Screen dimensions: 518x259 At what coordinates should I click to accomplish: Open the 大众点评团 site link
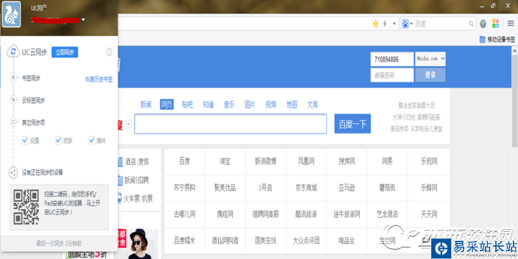(306, 240)
